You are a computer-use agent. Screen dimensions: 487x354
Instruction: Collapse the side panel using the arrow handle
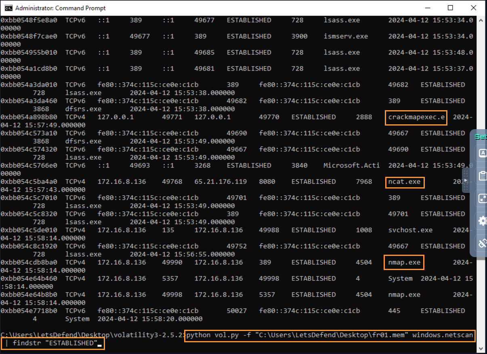pos(466,180)
